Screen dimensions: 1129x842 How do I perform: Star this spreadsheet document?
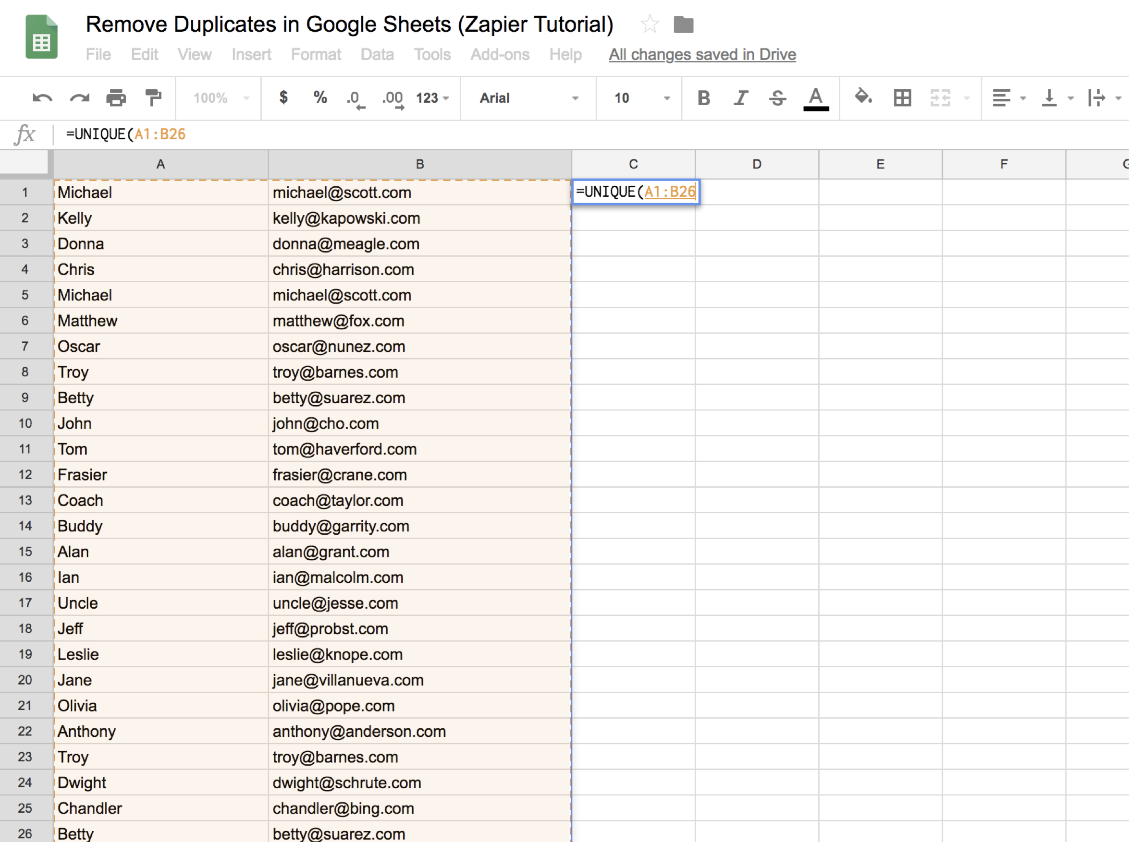click(x=650, y=24)
